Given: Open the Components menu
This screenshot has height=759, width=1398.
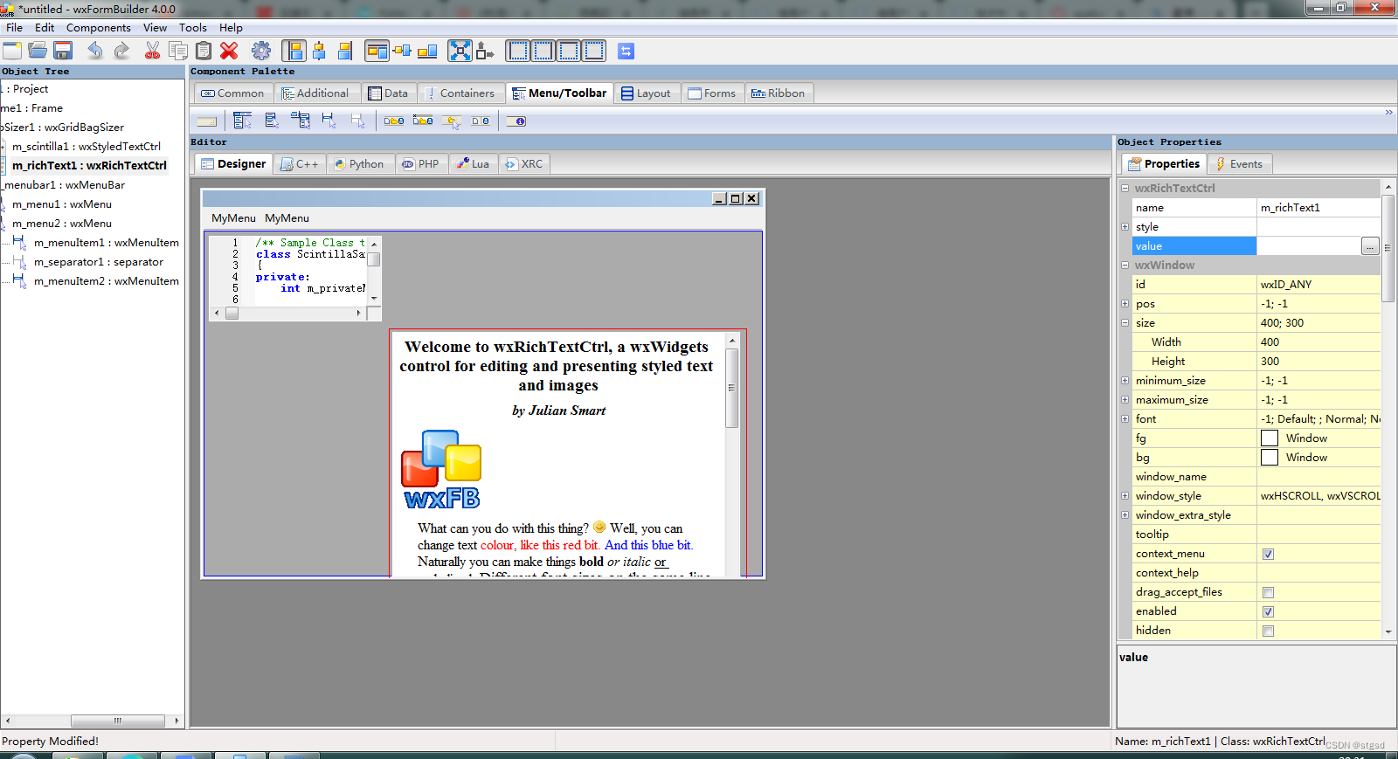Looking at the screenshot, I should (x=99, y=28).
